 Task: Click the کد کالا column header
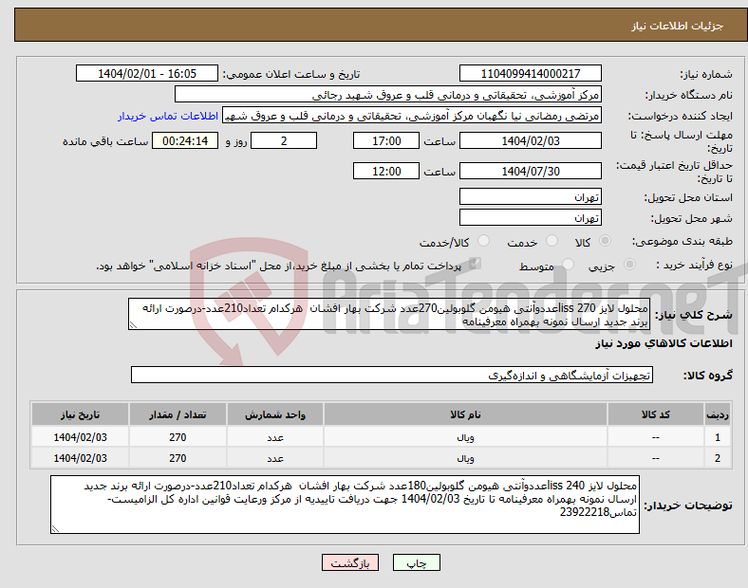(656, 414)
